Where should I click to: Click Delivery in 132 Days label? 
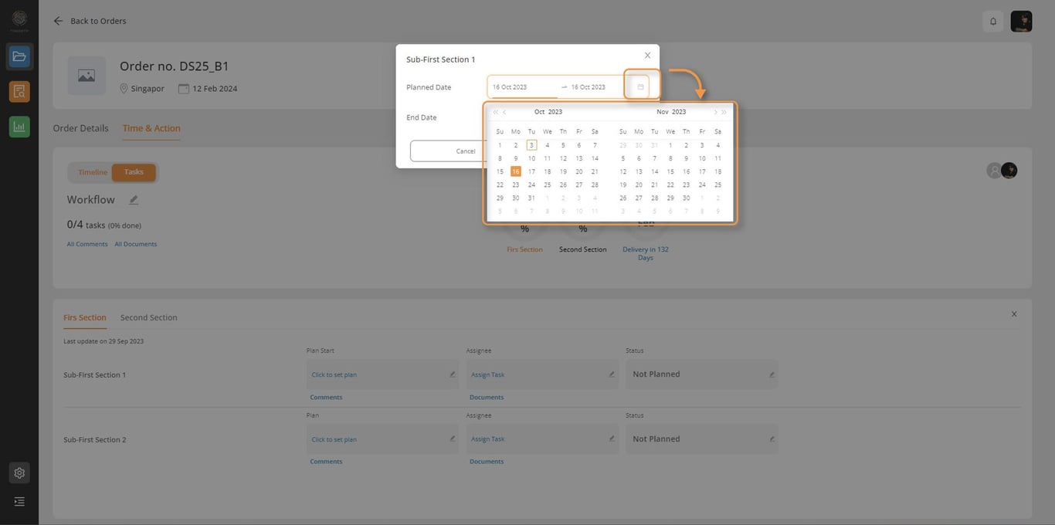point(646,253)
